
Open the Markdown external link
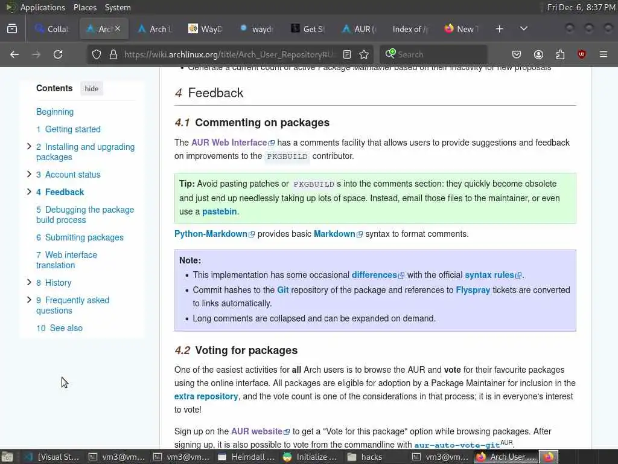pos(338,234)
